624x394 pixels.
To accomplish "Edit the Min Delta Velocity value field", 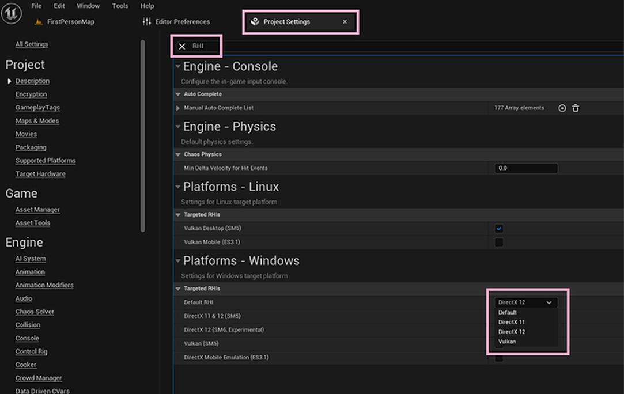I will click(x=525, y=168).
